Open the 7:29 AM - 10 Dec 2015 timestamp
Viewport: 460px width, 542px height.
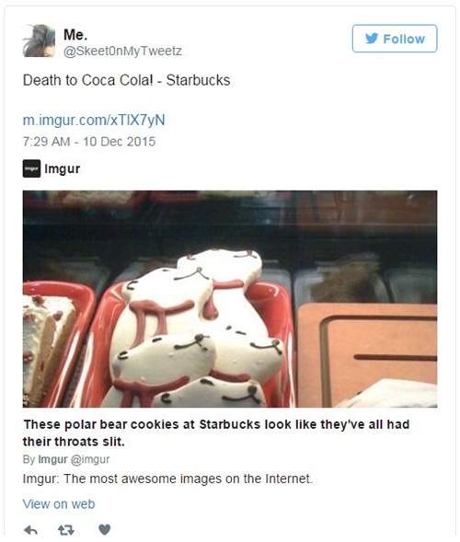[89, 142]
